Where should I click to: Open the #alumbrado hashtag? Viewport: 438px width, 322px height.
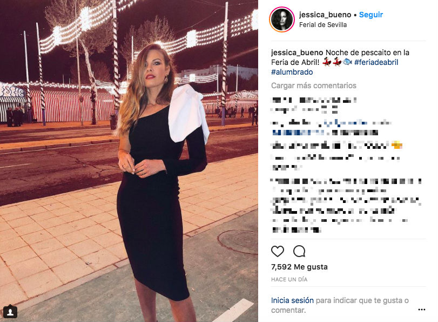292,72
